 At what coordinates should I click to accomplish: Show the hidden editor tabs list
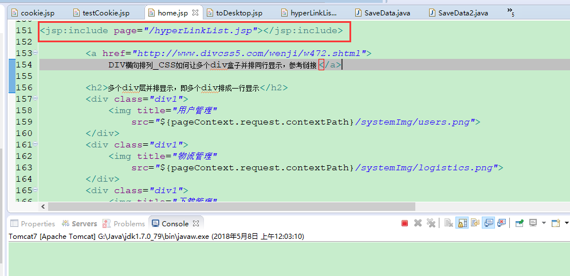511,12
